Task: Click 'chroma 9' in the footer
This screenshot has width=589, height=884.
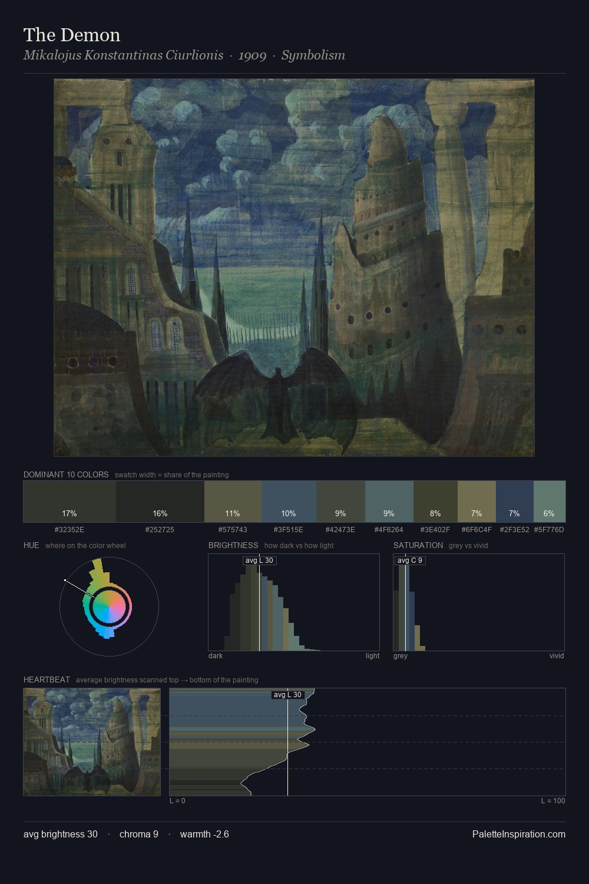Action: 139,834
